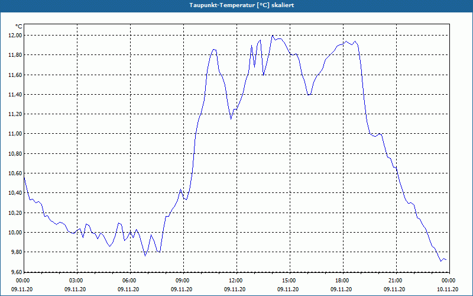Click the y-axis value "11,40"
Viewport: 473px width, 296px height.
(x=16, y=95)
